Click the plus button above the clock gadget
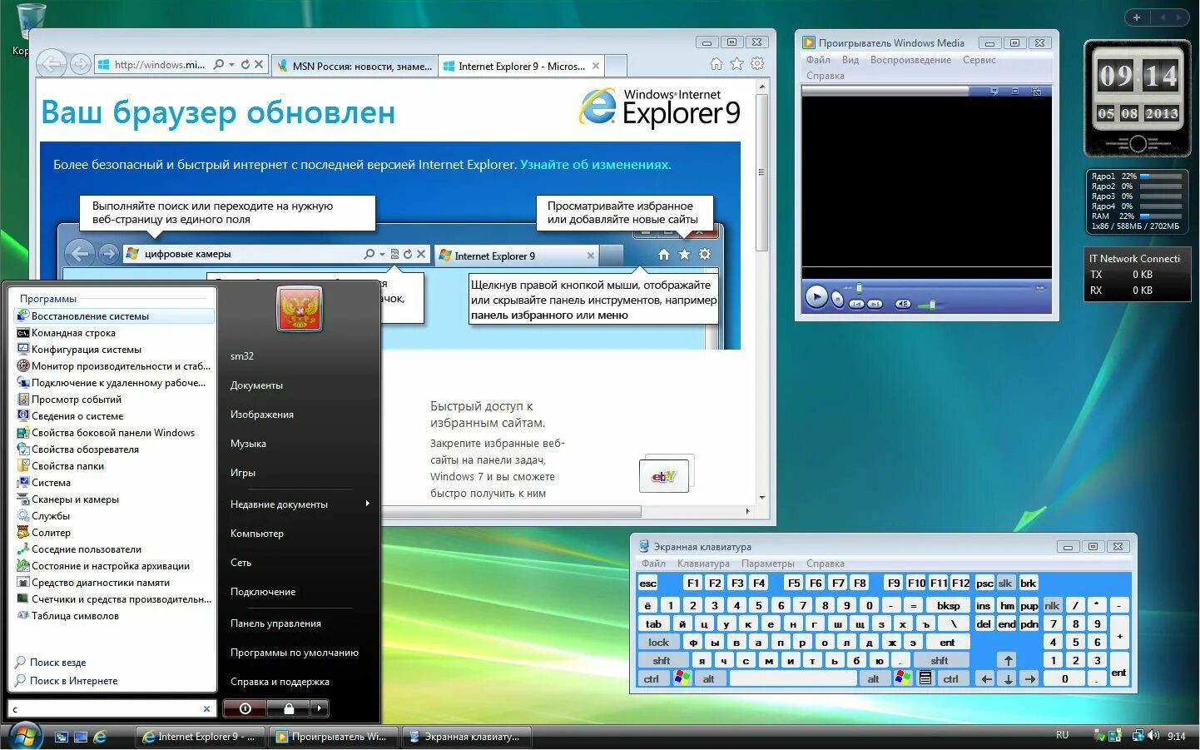1200x750 pixels. 1137,17
